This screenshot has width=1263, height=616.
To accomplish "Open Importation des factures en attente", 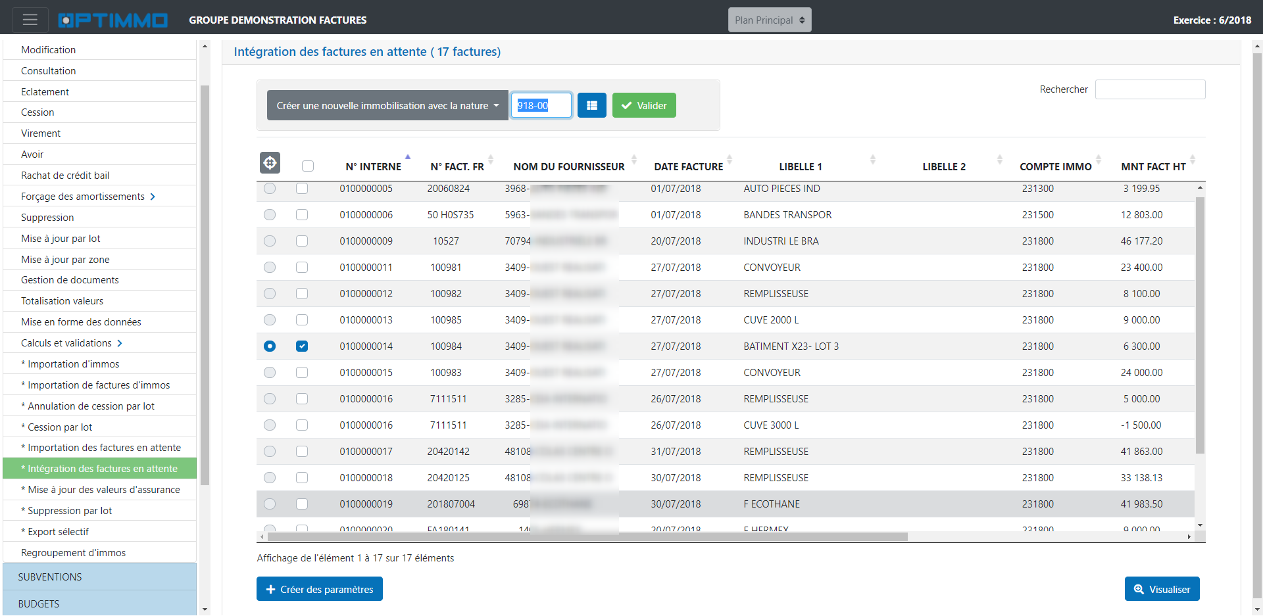I will click(101, 448).
